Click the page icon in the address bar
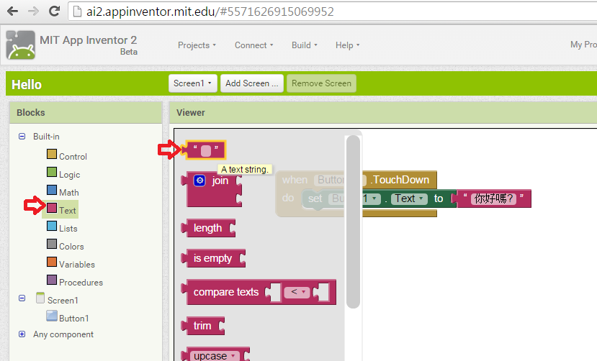The height and width of the screenshot is (361, 597). click(x=77, y=12)
